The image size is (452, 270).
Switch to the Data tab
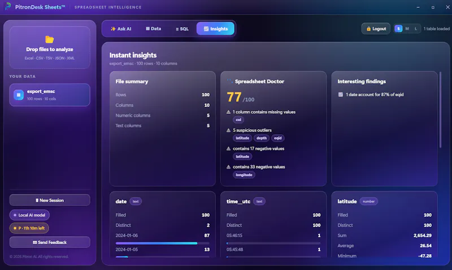point(153,29)
